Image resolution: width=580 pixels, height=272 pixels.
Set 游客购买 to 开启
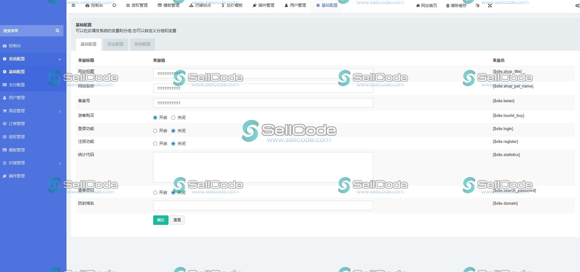click(155, 117)
